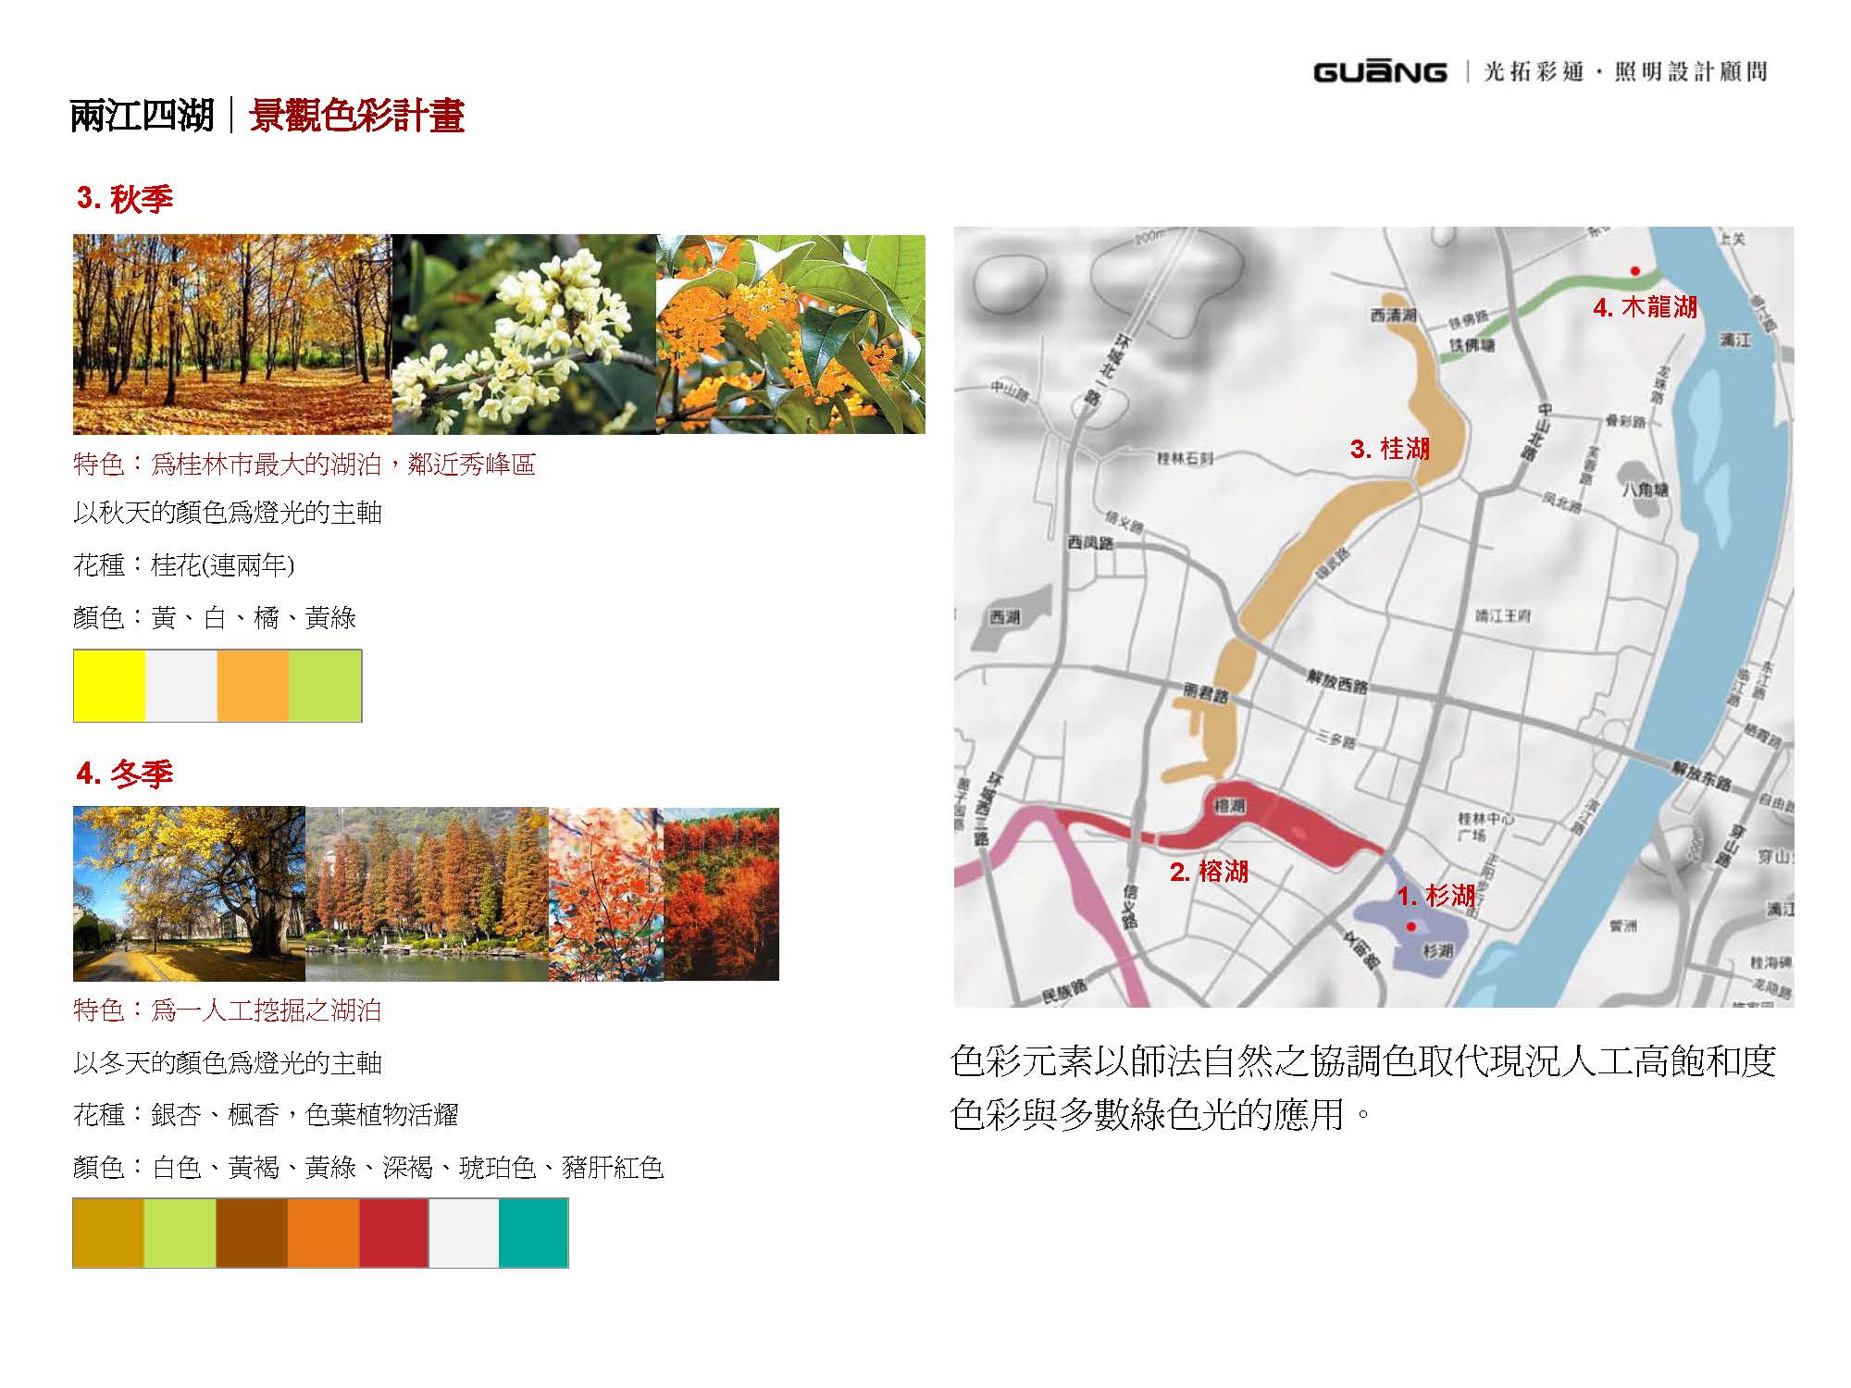Image resolution: width=1851 pixels, height=1388 pixels.
Task: Click the GUANG logo at top right
Action: click(x=1379, y=71)
